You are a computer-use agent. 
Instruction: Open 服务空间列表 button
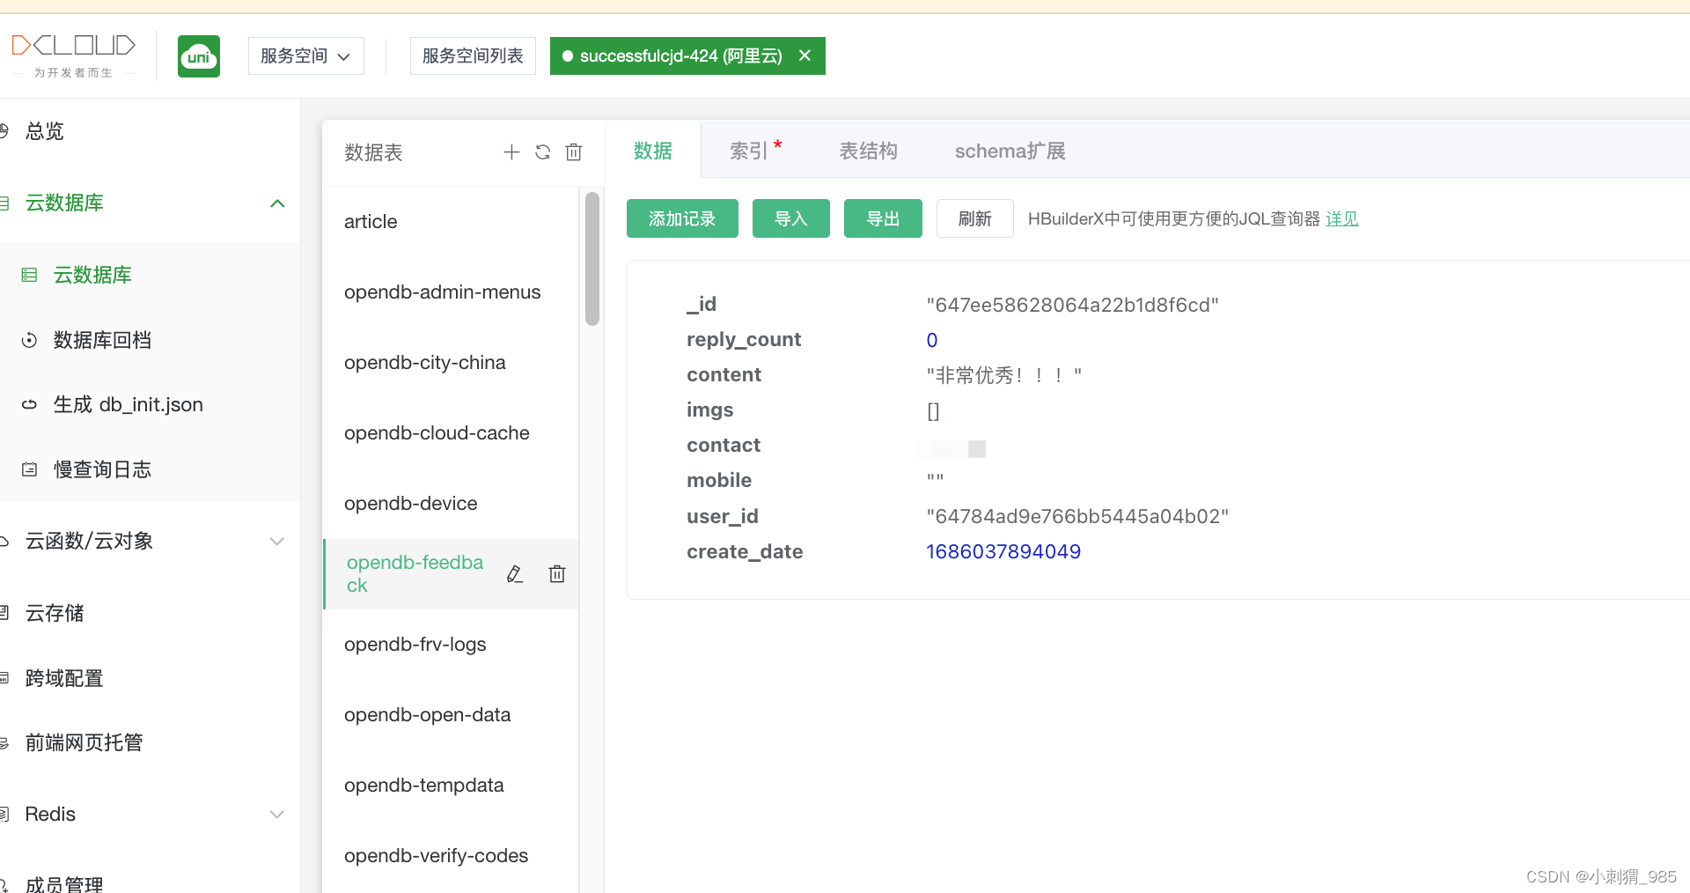click(x=473, y=55)
